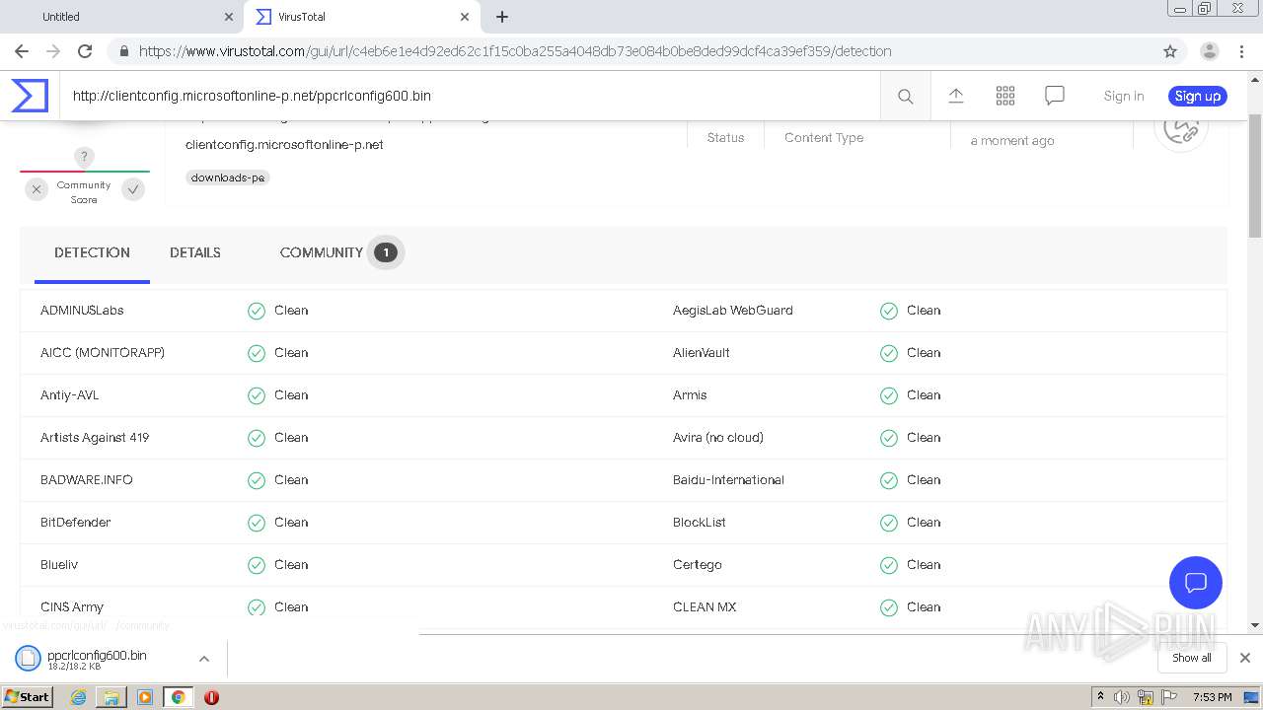1263x710 pixels.
Task: Click the search magnifier icon
Action: coord(905,96)
